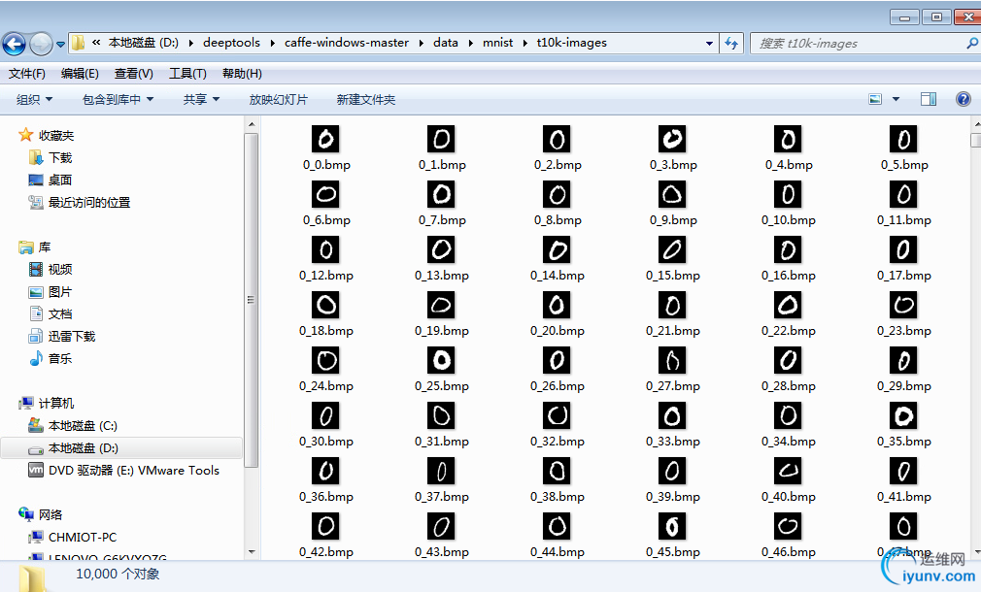
Task: Select 本地磁盘 (D:) drive
Action: pos(84,448)
